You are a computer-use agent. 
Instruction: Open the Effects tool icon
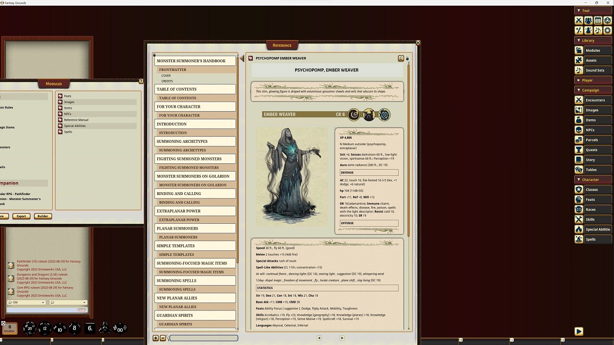pos(588,30)
